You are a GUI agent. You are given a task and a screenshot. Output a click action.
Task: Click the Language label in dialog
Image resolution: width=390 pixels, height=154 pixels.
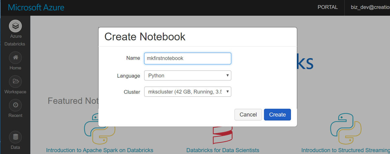click(129, 76)
